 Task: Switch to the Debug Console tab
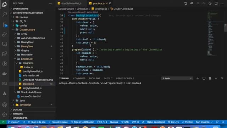(125, 78)
